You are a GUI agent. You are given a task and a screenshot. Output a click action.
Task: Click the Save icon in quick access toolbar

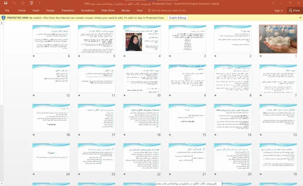point(5,3)
